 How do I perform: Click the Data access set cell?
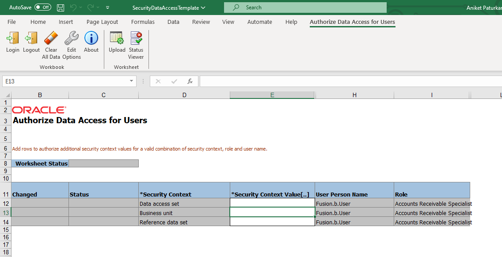coord(184,203)
